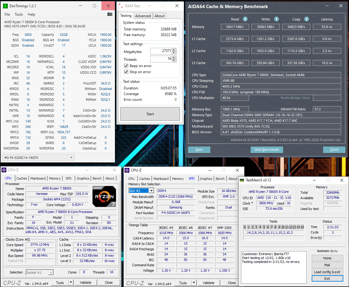349x287 pixels.
Task: Click Memory Latency value 55.8 ns
Action: 327,27
